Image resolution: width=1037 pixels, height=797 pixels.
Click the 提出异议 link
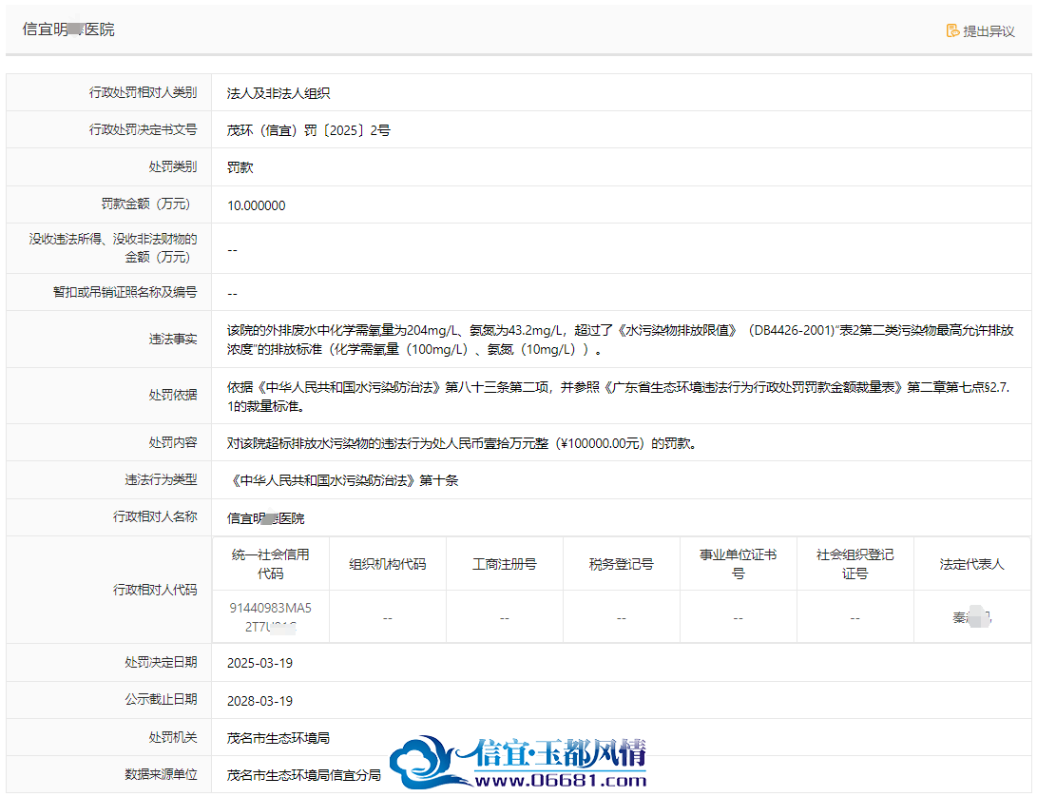click(x=980, y=31)
